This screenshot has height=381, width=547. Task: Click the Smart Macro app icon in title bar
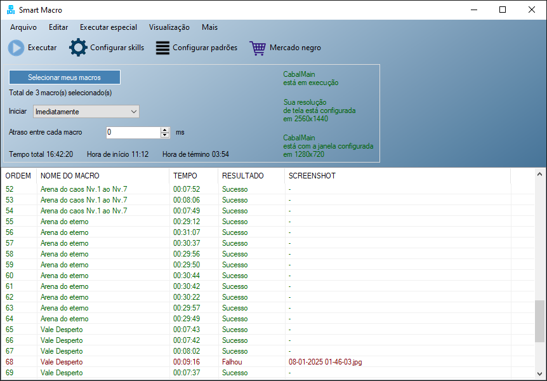[10, 10]
